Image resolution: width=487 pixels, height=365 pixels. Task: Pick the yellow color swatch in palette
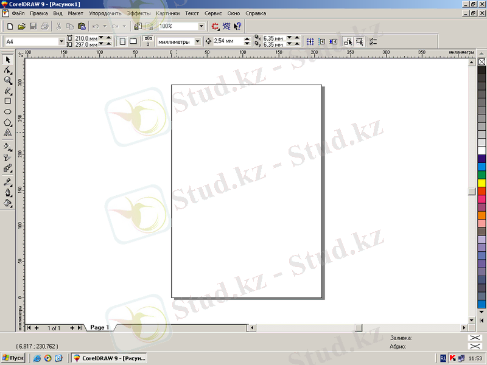(x=482, y=182)
